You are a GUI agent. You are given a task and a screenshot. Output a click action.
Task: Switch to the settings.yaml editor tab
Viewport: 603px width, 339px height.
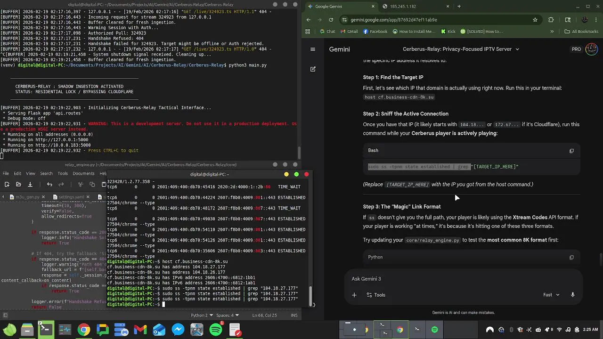point(71,197)
